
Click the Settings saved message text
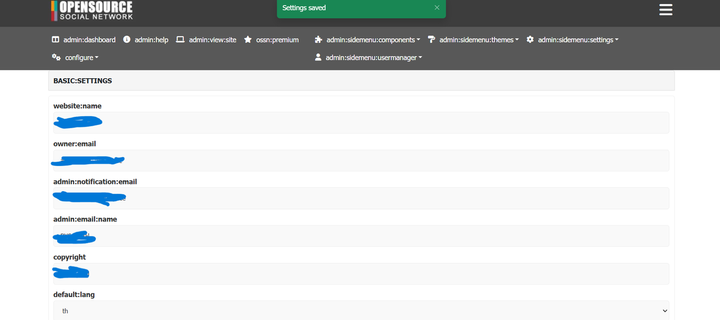(x=304, y=8)
